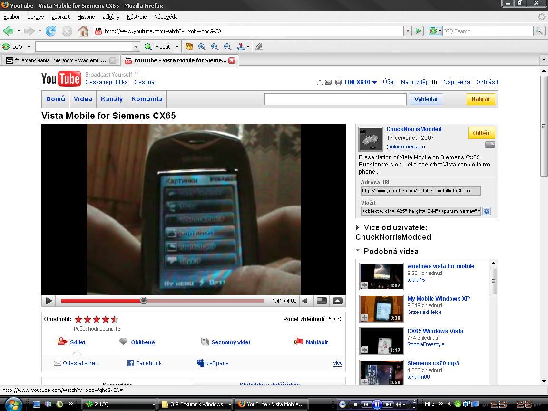This screenshot has height=411, width=548.
Task: Open the Windows Start orb
Action: (x=13, y=404)
